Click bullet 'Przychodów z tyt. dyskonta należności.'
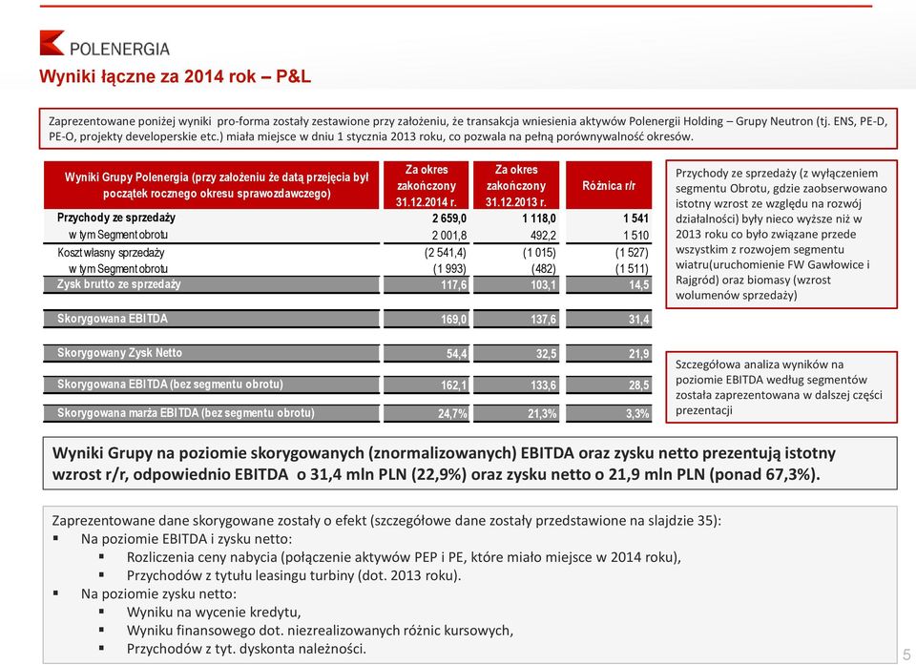Viewport: 916px width, 665px height. tap(246, 649)
